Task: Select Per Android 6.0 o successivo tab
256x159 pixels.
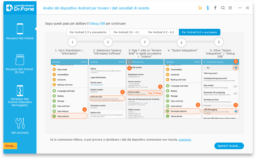Action: tap(200, 32)
